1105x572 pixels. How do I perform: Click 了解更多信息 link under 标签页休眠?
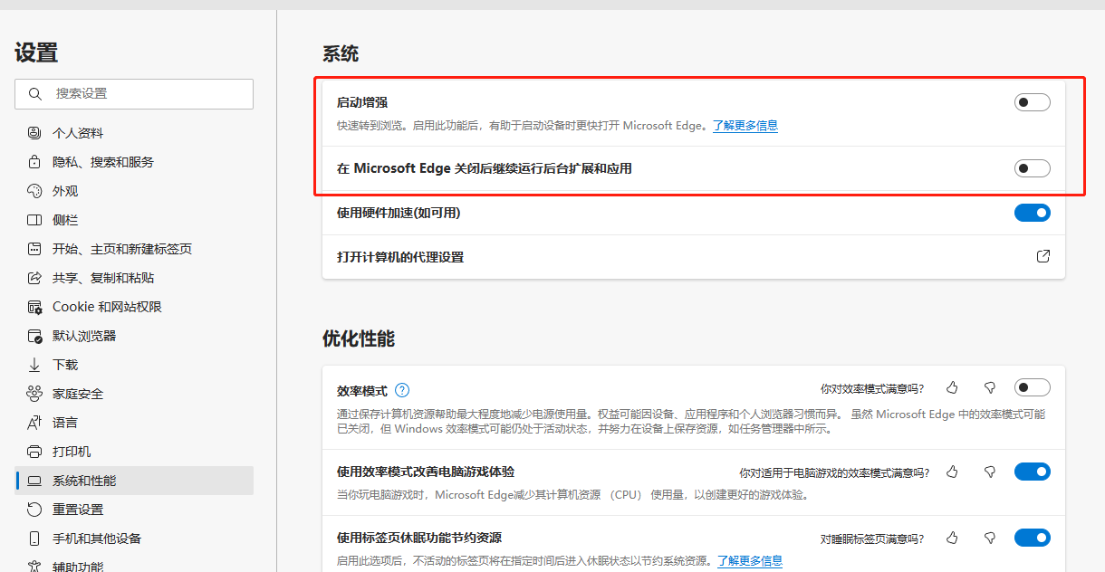click(x=750, y=561)
